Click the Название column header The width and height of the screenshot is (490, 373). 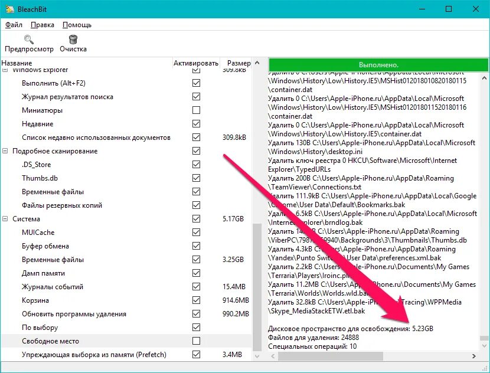(x=87, y=63)
